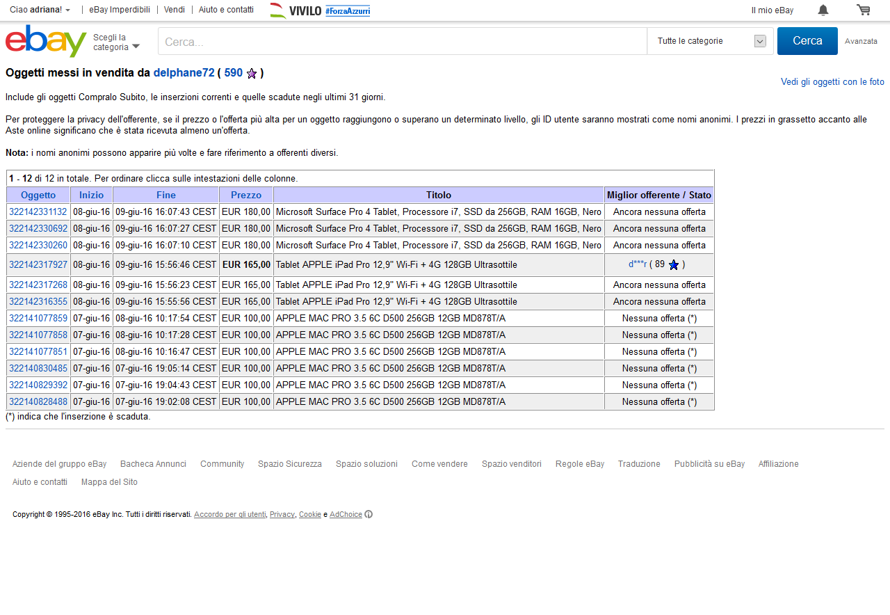
Task: Open Vendi in top menu
Action: [x=175, y=10]
